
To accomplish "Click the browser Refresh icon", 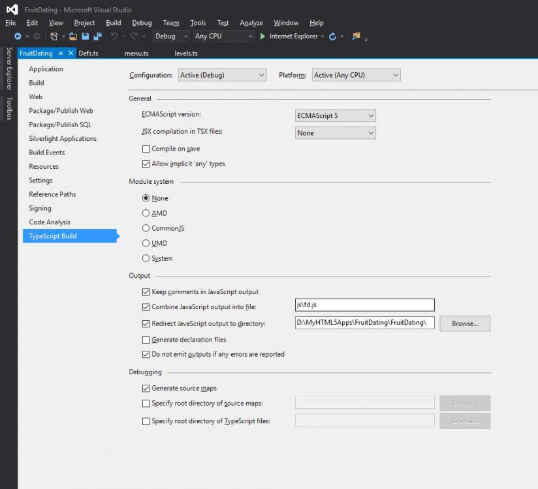I will (x=332, y=37).
